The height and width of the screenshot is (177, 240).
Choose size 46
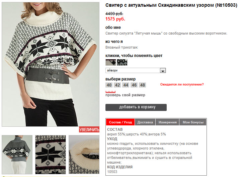click(134, 85)
